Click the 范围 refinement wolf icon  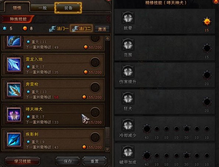click(128, 45)
